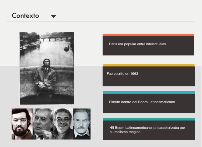Click the orange color bar above Paris box

[148, 35]
